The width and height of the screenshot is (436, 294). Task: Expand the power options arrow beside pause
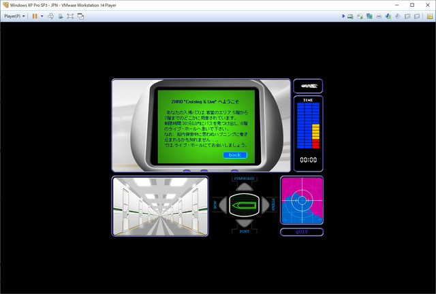point(42,16)
